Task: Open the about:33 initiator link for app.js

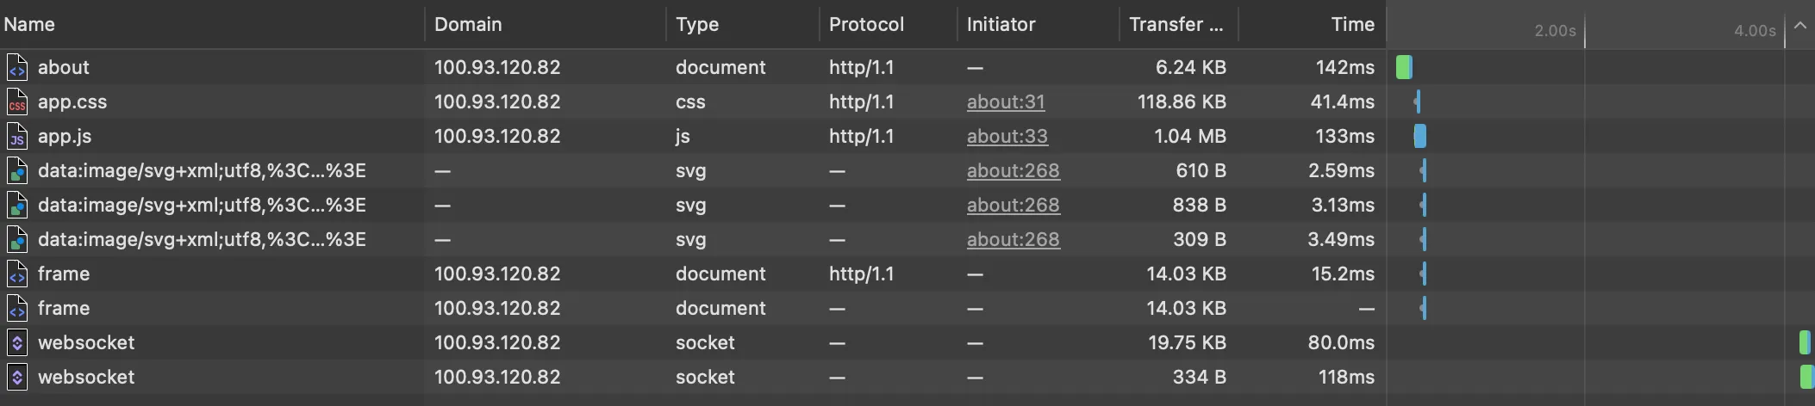Action: [x=1007, y=136]
